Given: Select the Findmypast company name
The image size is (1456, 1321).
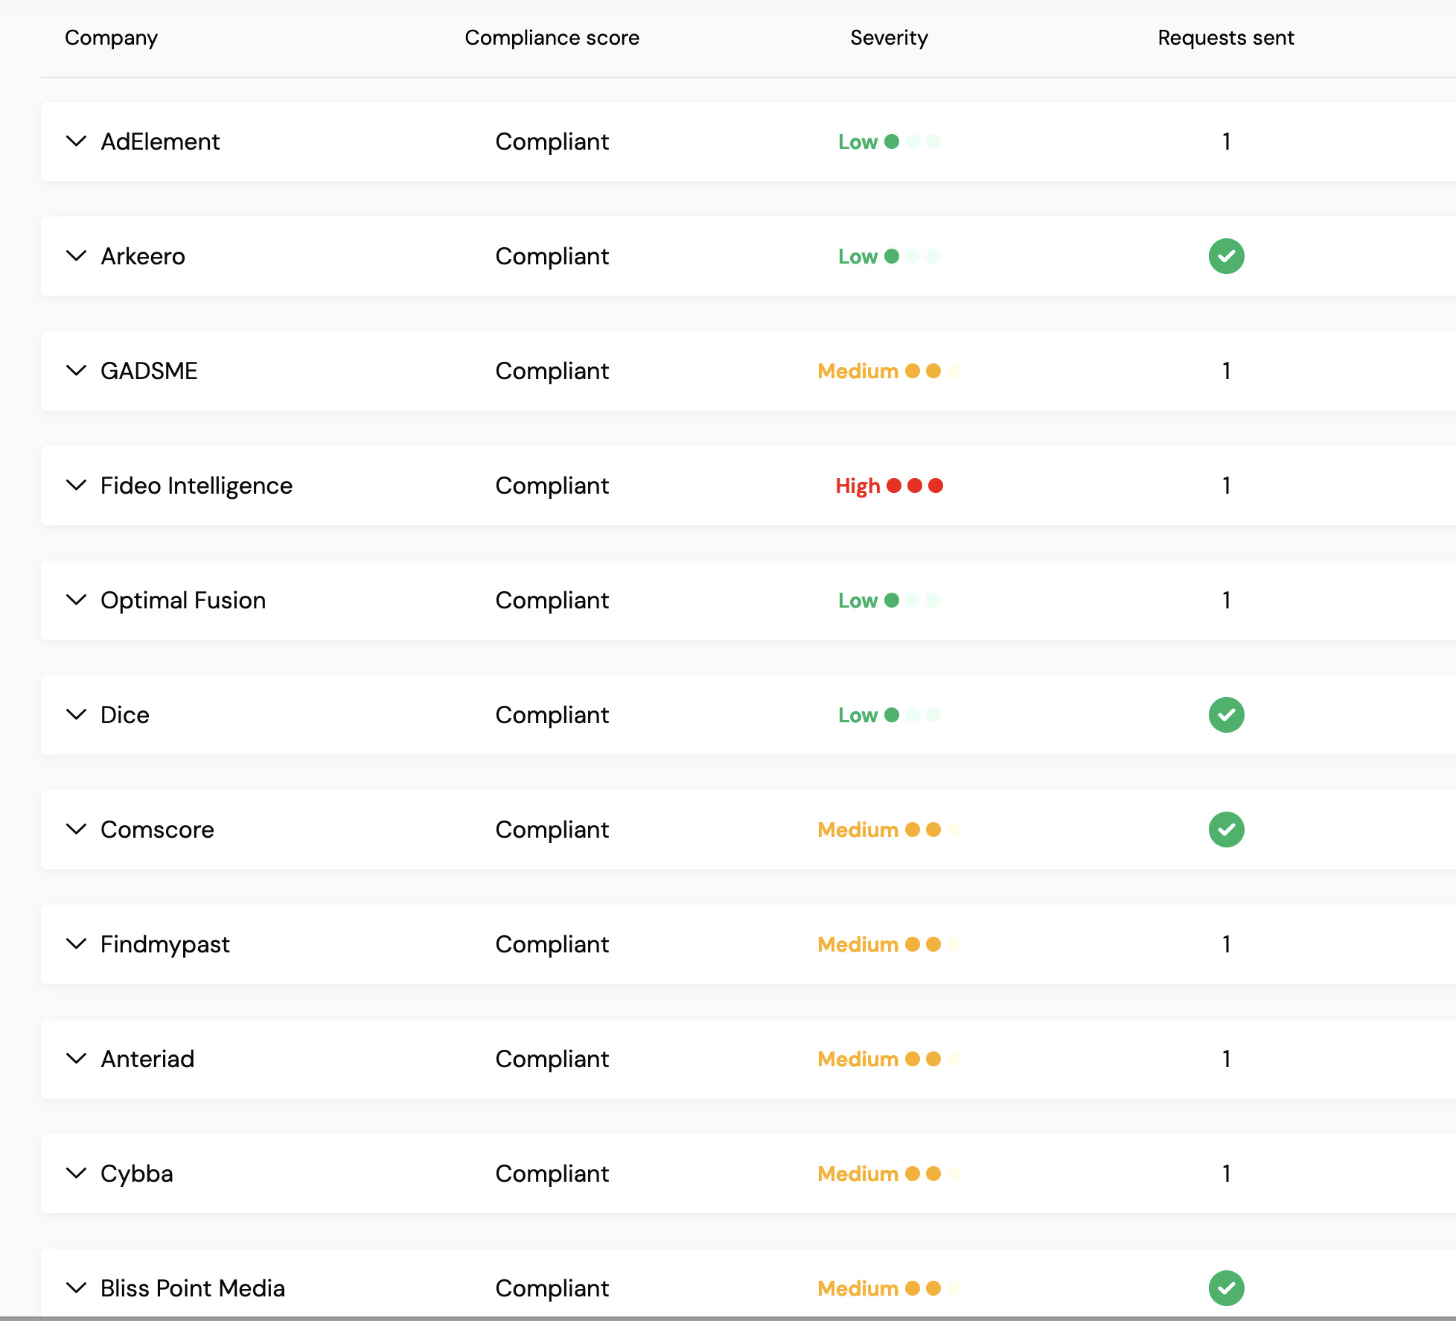Looking at the screenshot, I should tap(165, 944).
